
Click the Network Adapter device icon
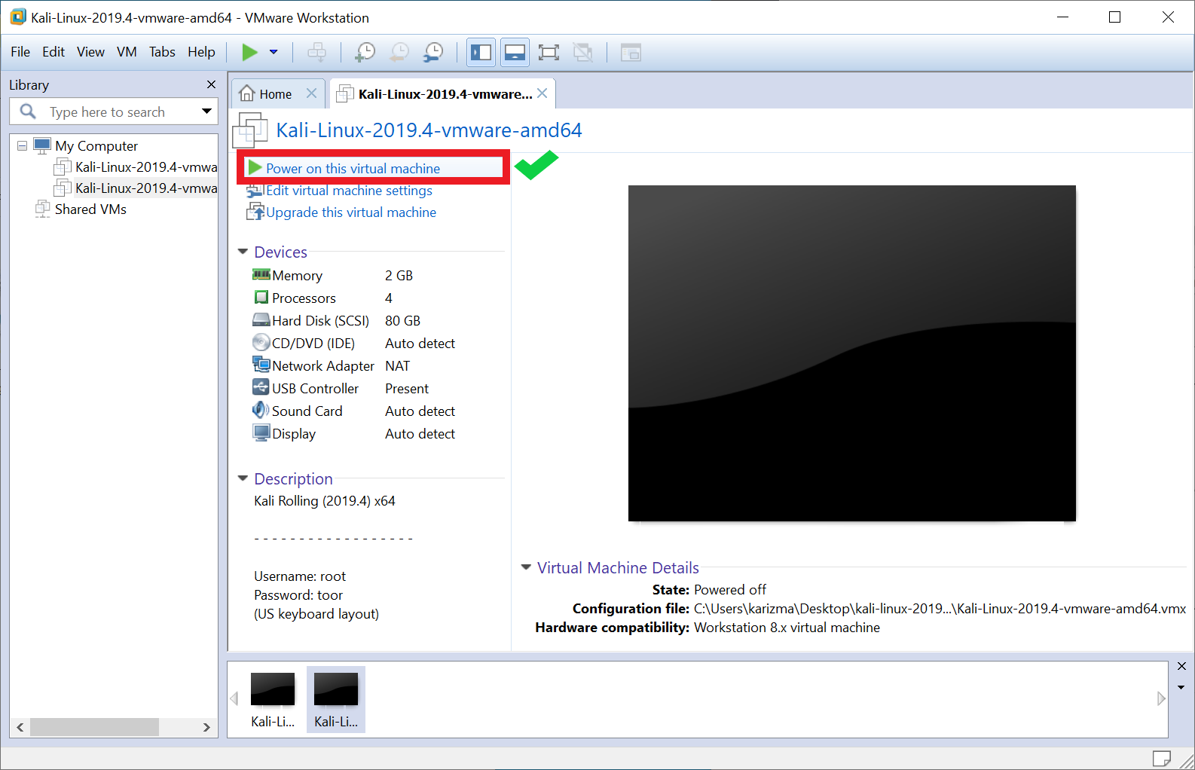[x=261, y=365]
